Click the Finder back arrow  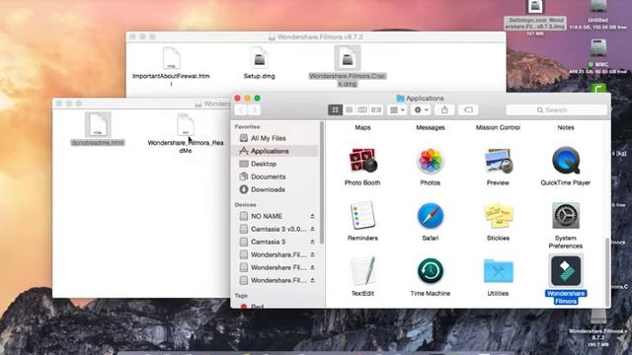(241, 109)
